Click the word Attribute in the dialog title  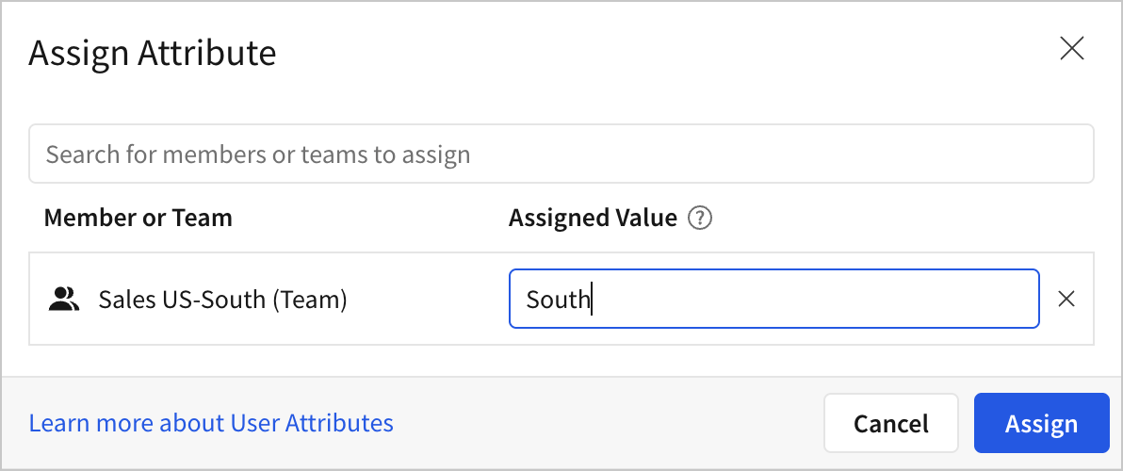tap(207, 53)
